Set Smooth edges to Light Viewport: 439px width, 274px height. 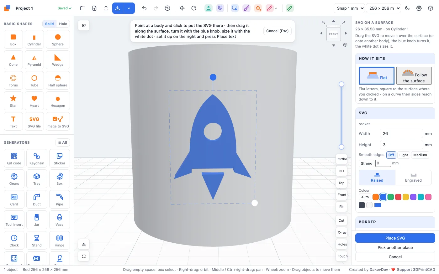(404, 155)
